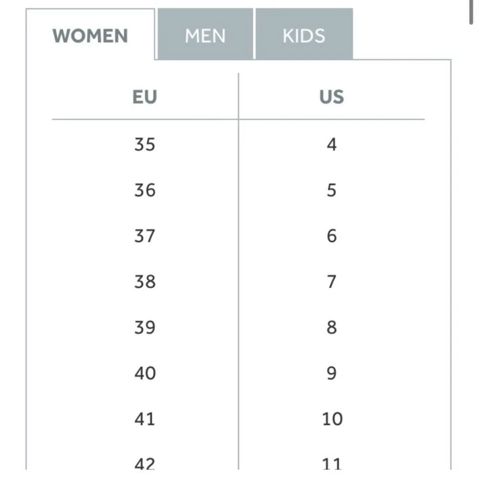This screenshot has height=477, width=477.
Task: Click the page scrollbar thumb
Action: coord(472,10)
